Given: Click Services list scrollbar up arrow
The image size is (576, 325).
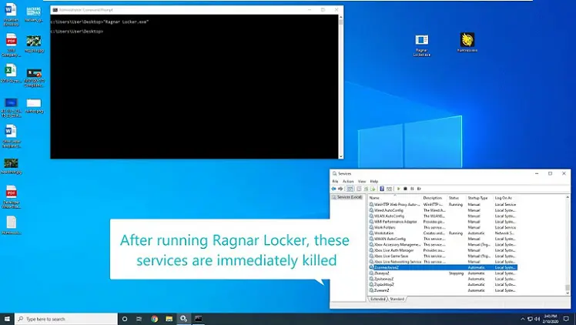Looking at the screenshot, I should coord(568,198).
